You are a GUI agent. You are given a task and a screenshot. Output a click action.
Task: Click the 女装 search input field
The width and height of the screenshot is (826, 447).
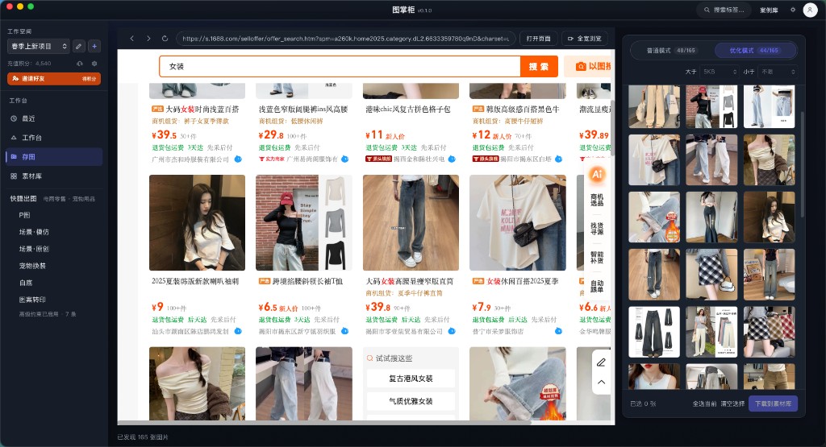click(340, 66)
